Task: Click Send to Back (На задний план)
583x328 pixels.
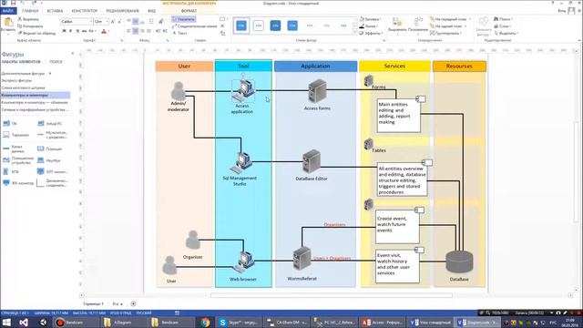Action: (448, 26)
